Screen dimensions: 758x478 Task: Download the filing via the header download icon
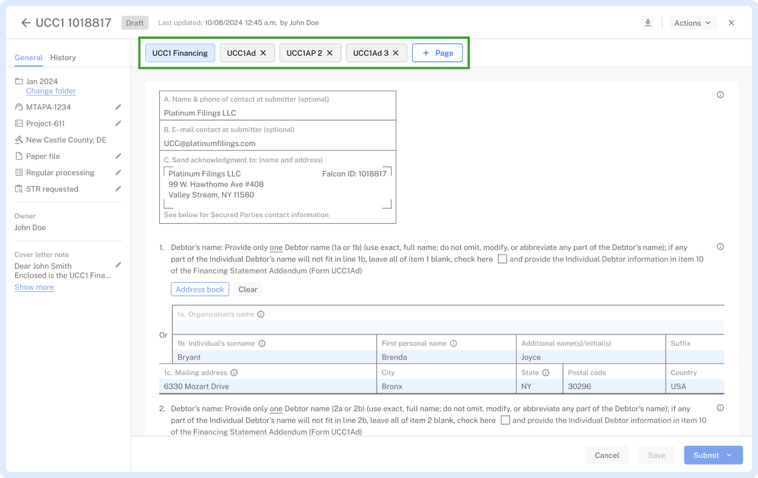coord(648,23)
